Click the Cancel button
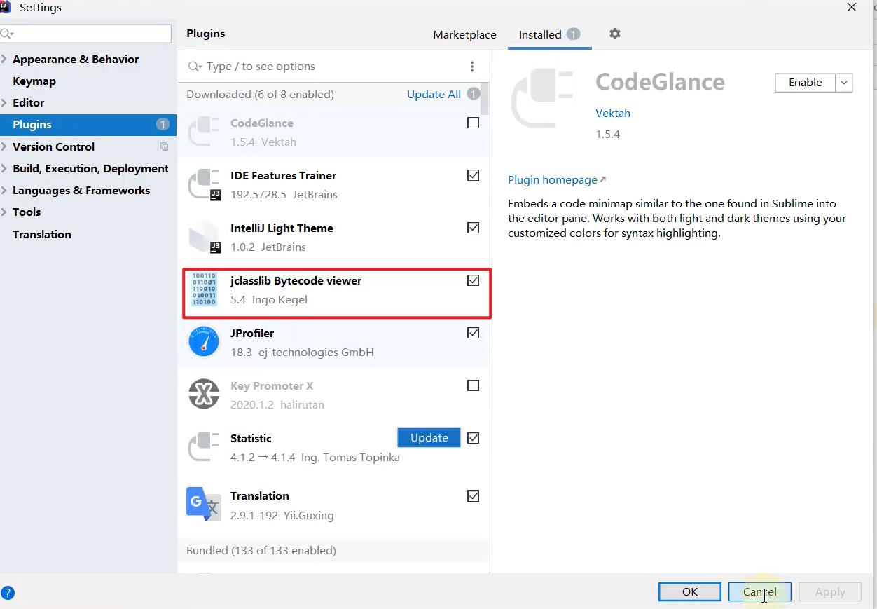Screen dimensions: 877x609 tap(760, 592)
